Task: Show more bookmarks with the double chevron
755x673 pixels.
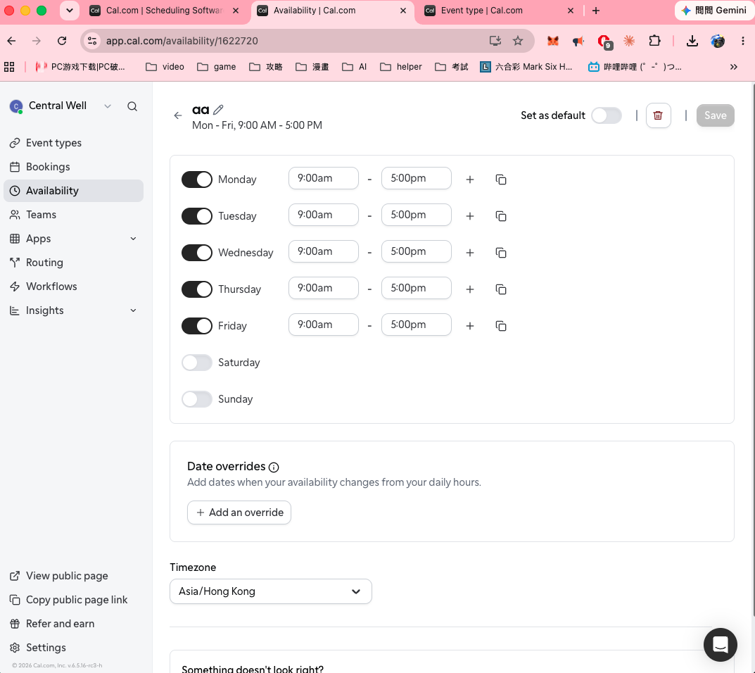Action: (733, 67)
